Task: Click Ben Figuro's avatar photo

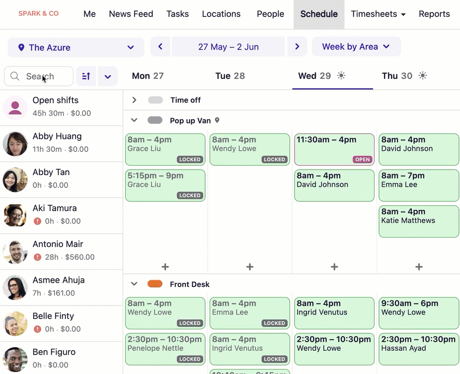Action: pyautogui.click(x=15, y=359)
